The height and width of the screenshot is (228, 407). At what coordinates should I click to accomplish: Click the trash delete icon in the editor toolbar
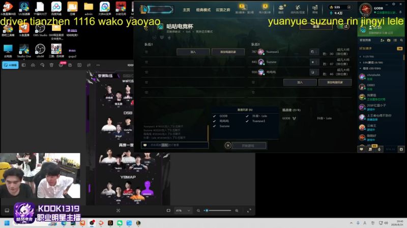(51, 65)
